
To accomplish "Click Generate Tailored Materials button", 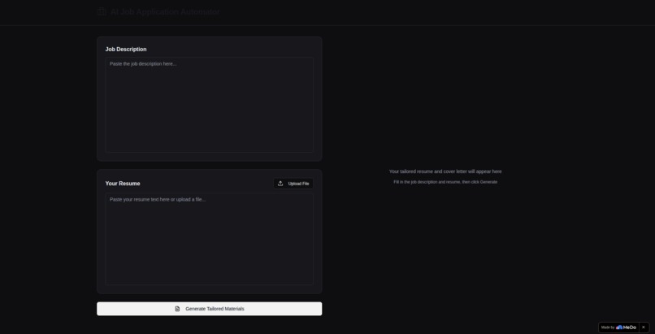I will click(210, 309).
